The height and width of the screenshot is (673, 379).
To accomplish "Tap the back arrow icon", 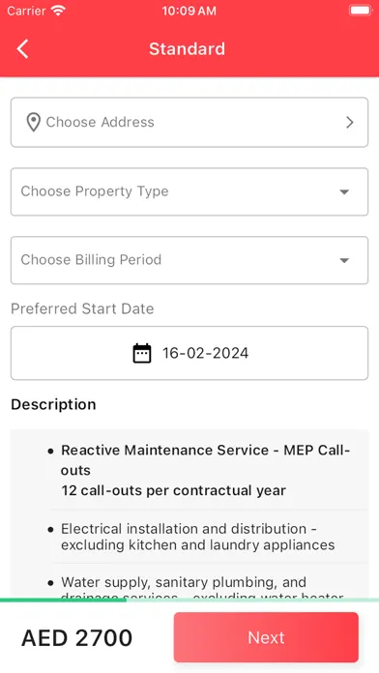I will pos(22,48).
